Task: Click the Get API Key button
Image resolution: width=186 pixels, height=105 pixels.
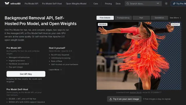Action: pos(26,74)
